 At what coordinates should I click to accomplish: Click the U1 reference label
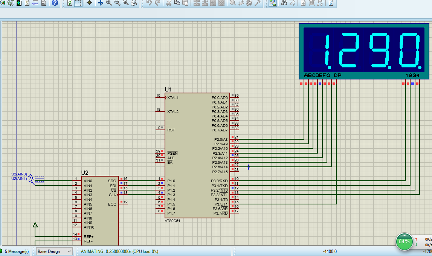point(168,90)
